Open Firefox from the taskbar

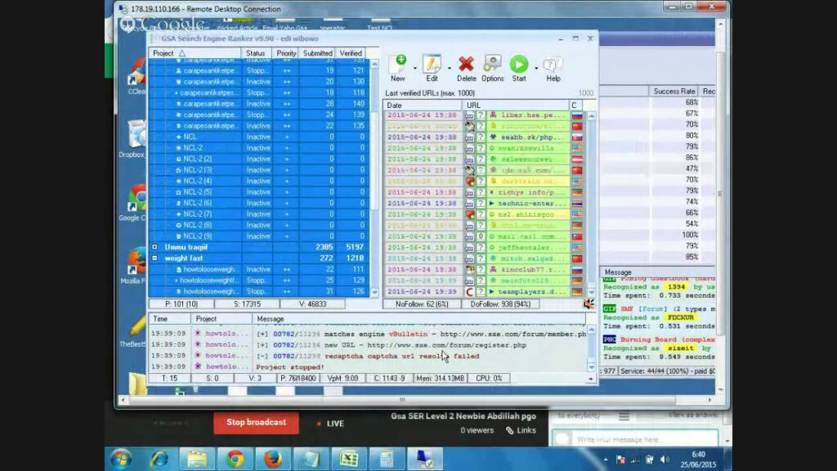pyautogui.click(x=273, y=460)
